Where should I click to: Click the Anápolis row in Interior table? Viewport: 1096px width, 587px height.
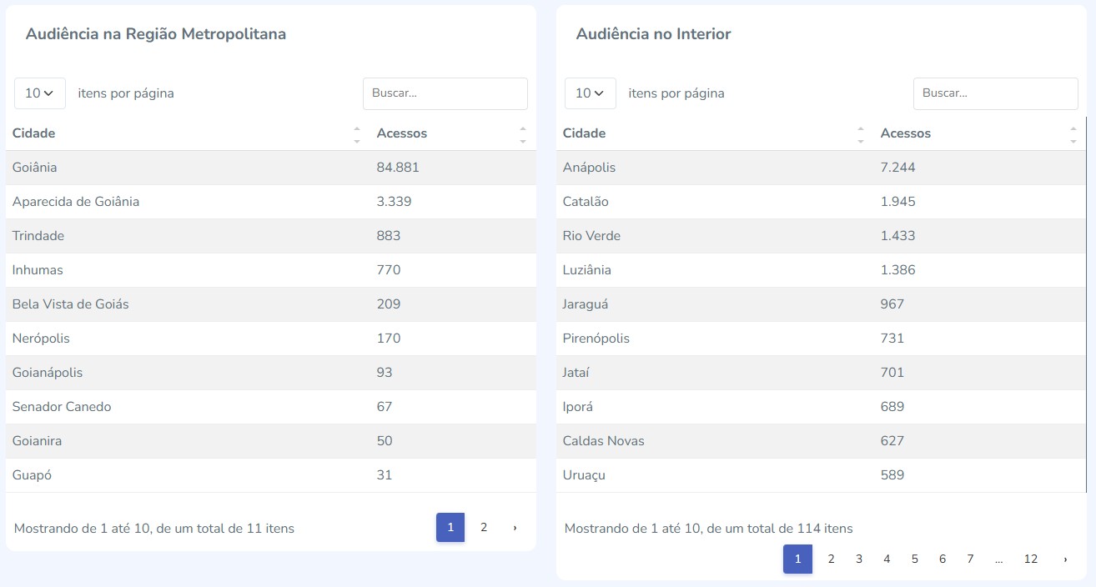[821, 168]
